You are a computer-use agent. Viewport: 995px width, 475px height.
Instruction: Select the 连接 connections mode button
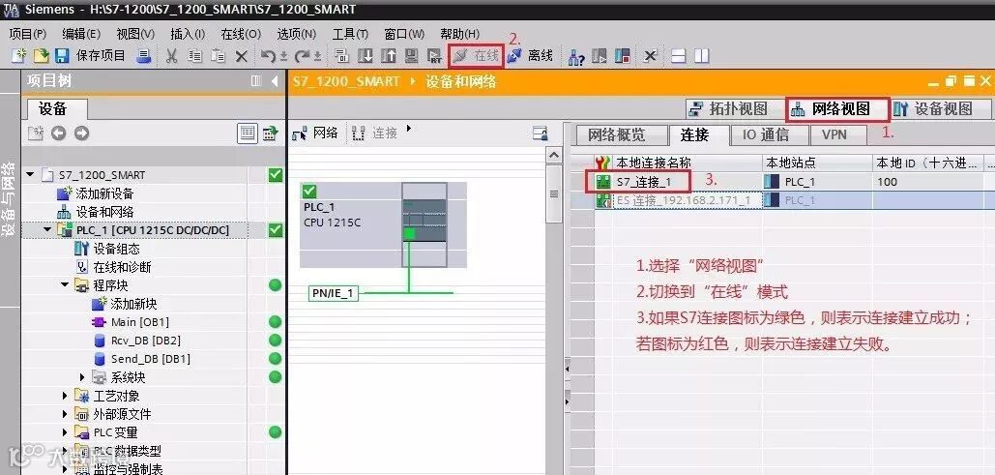pyautogui.click(x=375, y=133)
